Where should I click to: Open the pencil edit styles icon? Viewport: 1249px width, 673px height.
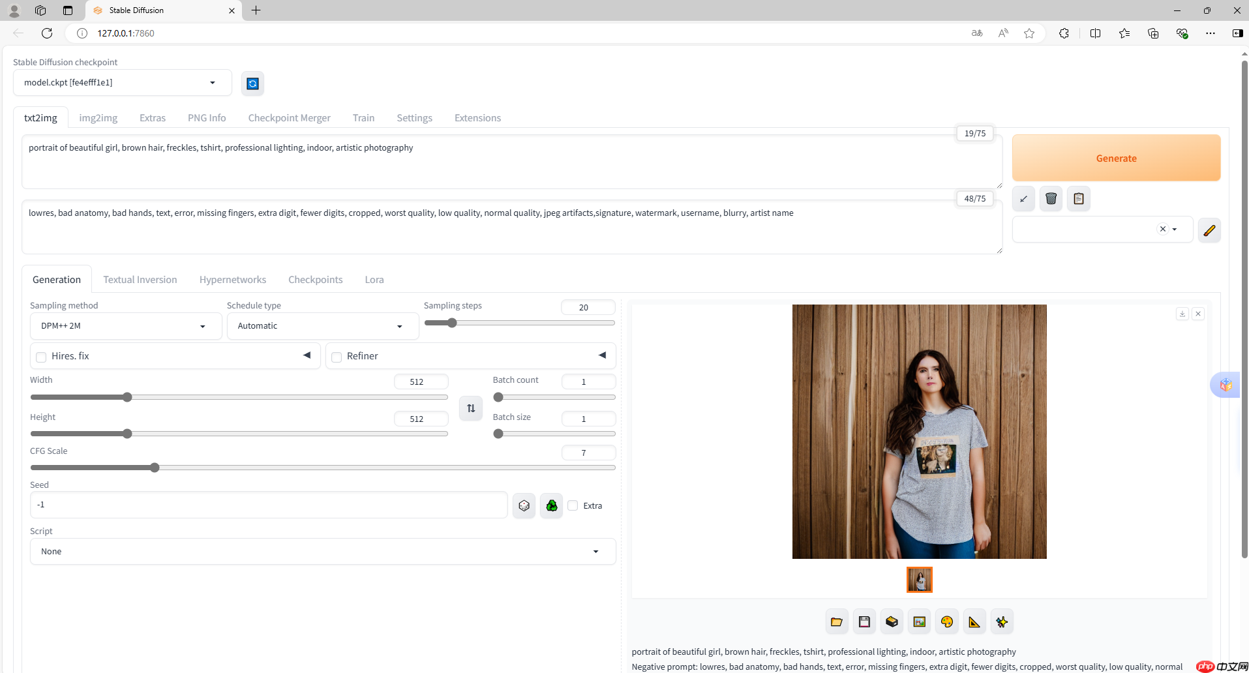pos(1209,230)
